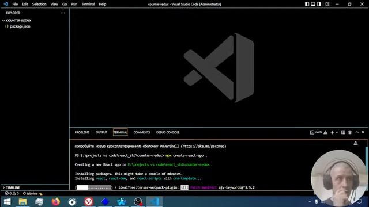Open the File menu
The height and width of the screenshot is (207, 369).
coord(15,4)
